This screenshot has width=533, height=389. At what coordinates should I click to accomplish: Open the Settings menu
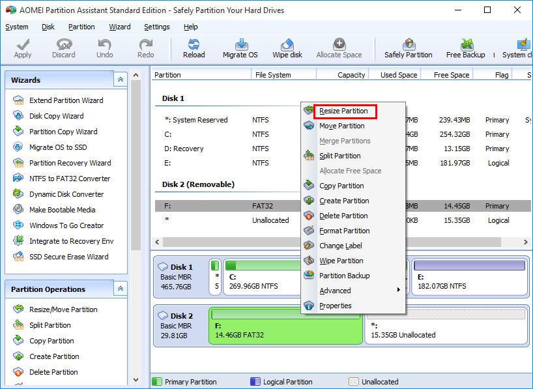tap(156, 27)
